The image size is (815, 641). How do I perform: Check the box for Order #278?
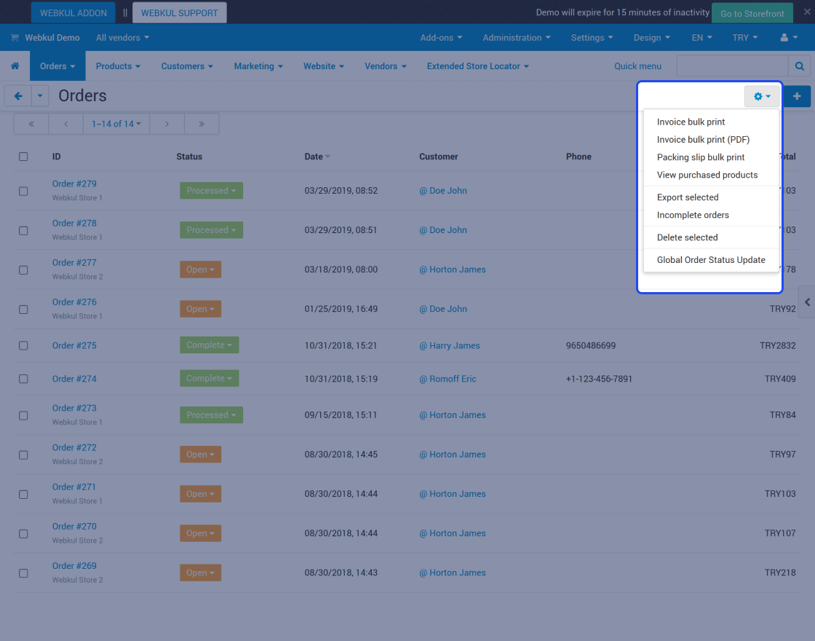coord(23,230)
